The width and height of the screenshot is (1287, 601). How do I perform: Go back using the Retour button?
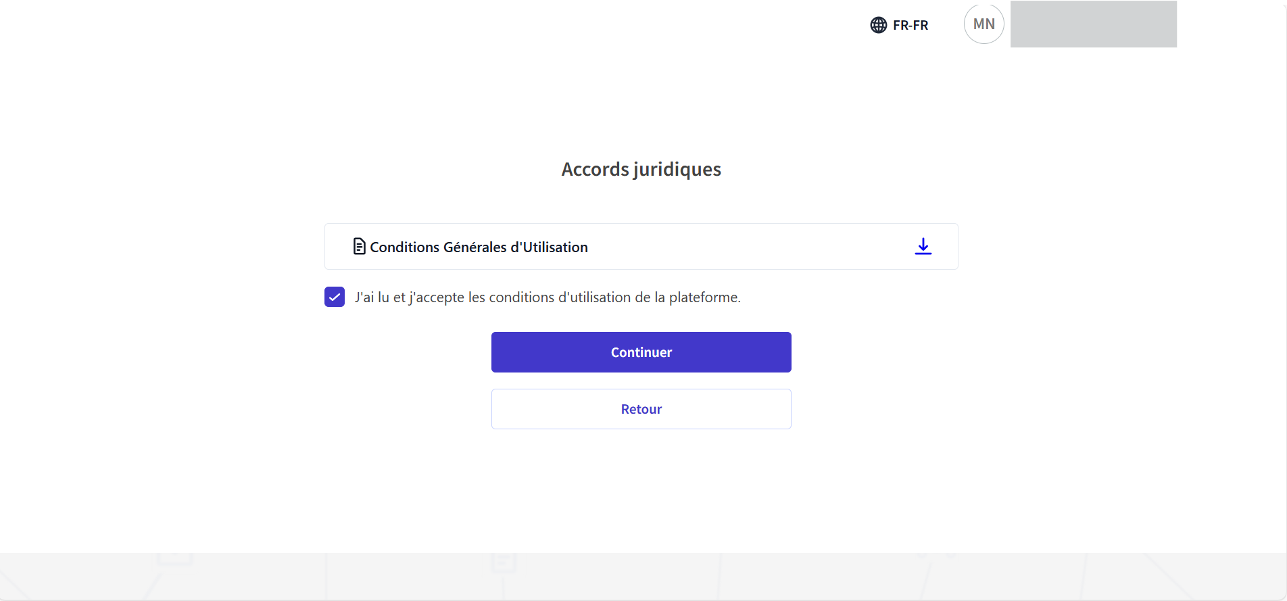tap(641, 409)
